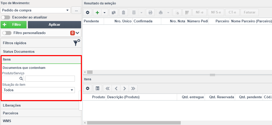
Task: Click the Qtd. Reservada column header
Action: [x=220, y=97]
